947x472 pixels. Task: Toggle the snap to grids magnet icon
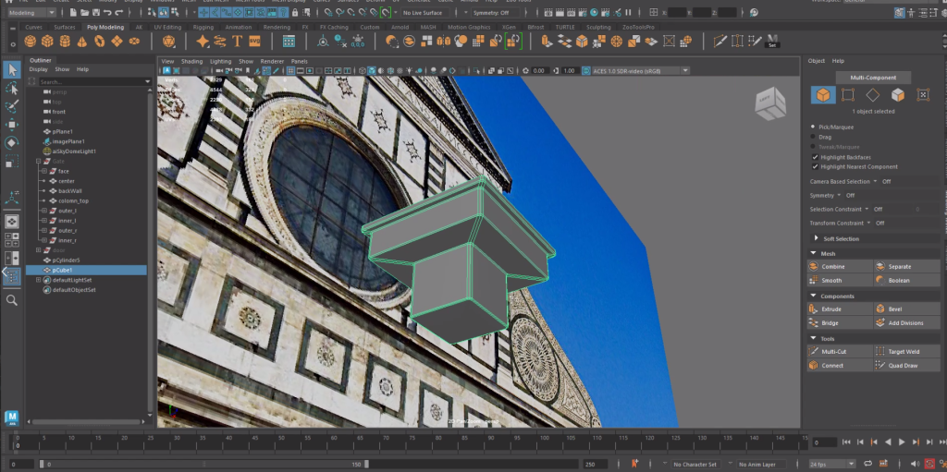(328, 13)
